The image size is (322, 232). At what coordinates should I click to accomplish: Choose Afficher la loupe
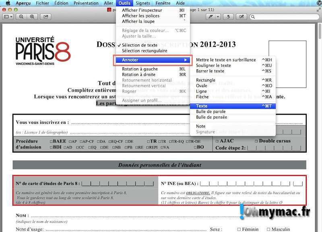(x=153, y=21)
